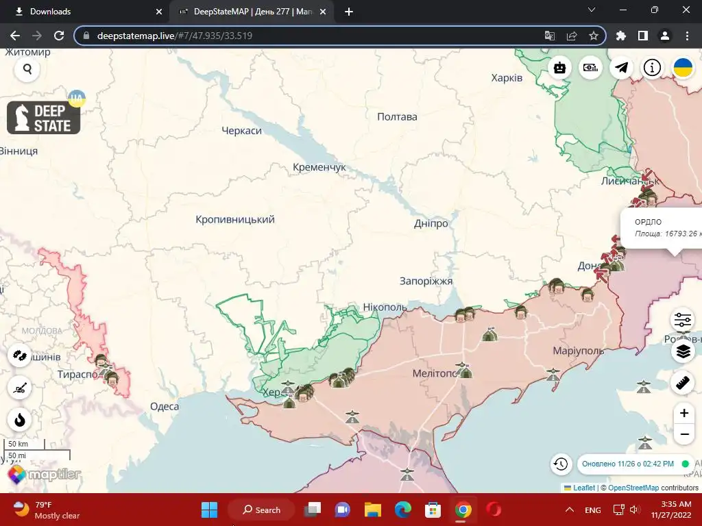This screenshot has width=702, height=526.
Task: Open map history clock button
Action: 561,464
